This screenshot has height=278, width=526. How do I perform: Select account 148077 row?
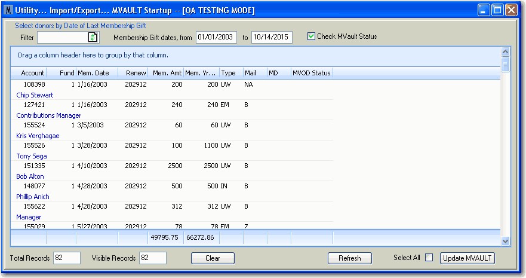tap(172, 186)
